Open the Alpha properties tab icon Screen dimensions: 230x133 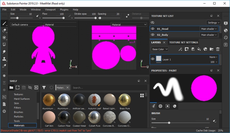pos(160,106)
